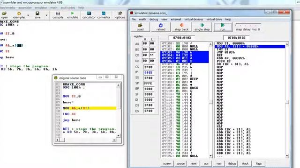
Task: Click the flags button at emulator bottom
Action: pyautogui.click(x=259, y=163)
